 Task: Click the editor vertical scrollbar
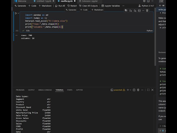155,37
